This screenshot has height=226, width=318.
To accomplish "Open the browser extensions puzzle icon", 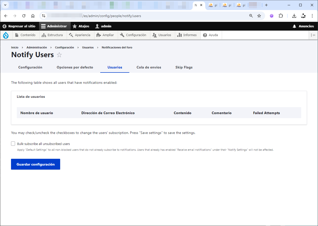I will click(281, 16).
